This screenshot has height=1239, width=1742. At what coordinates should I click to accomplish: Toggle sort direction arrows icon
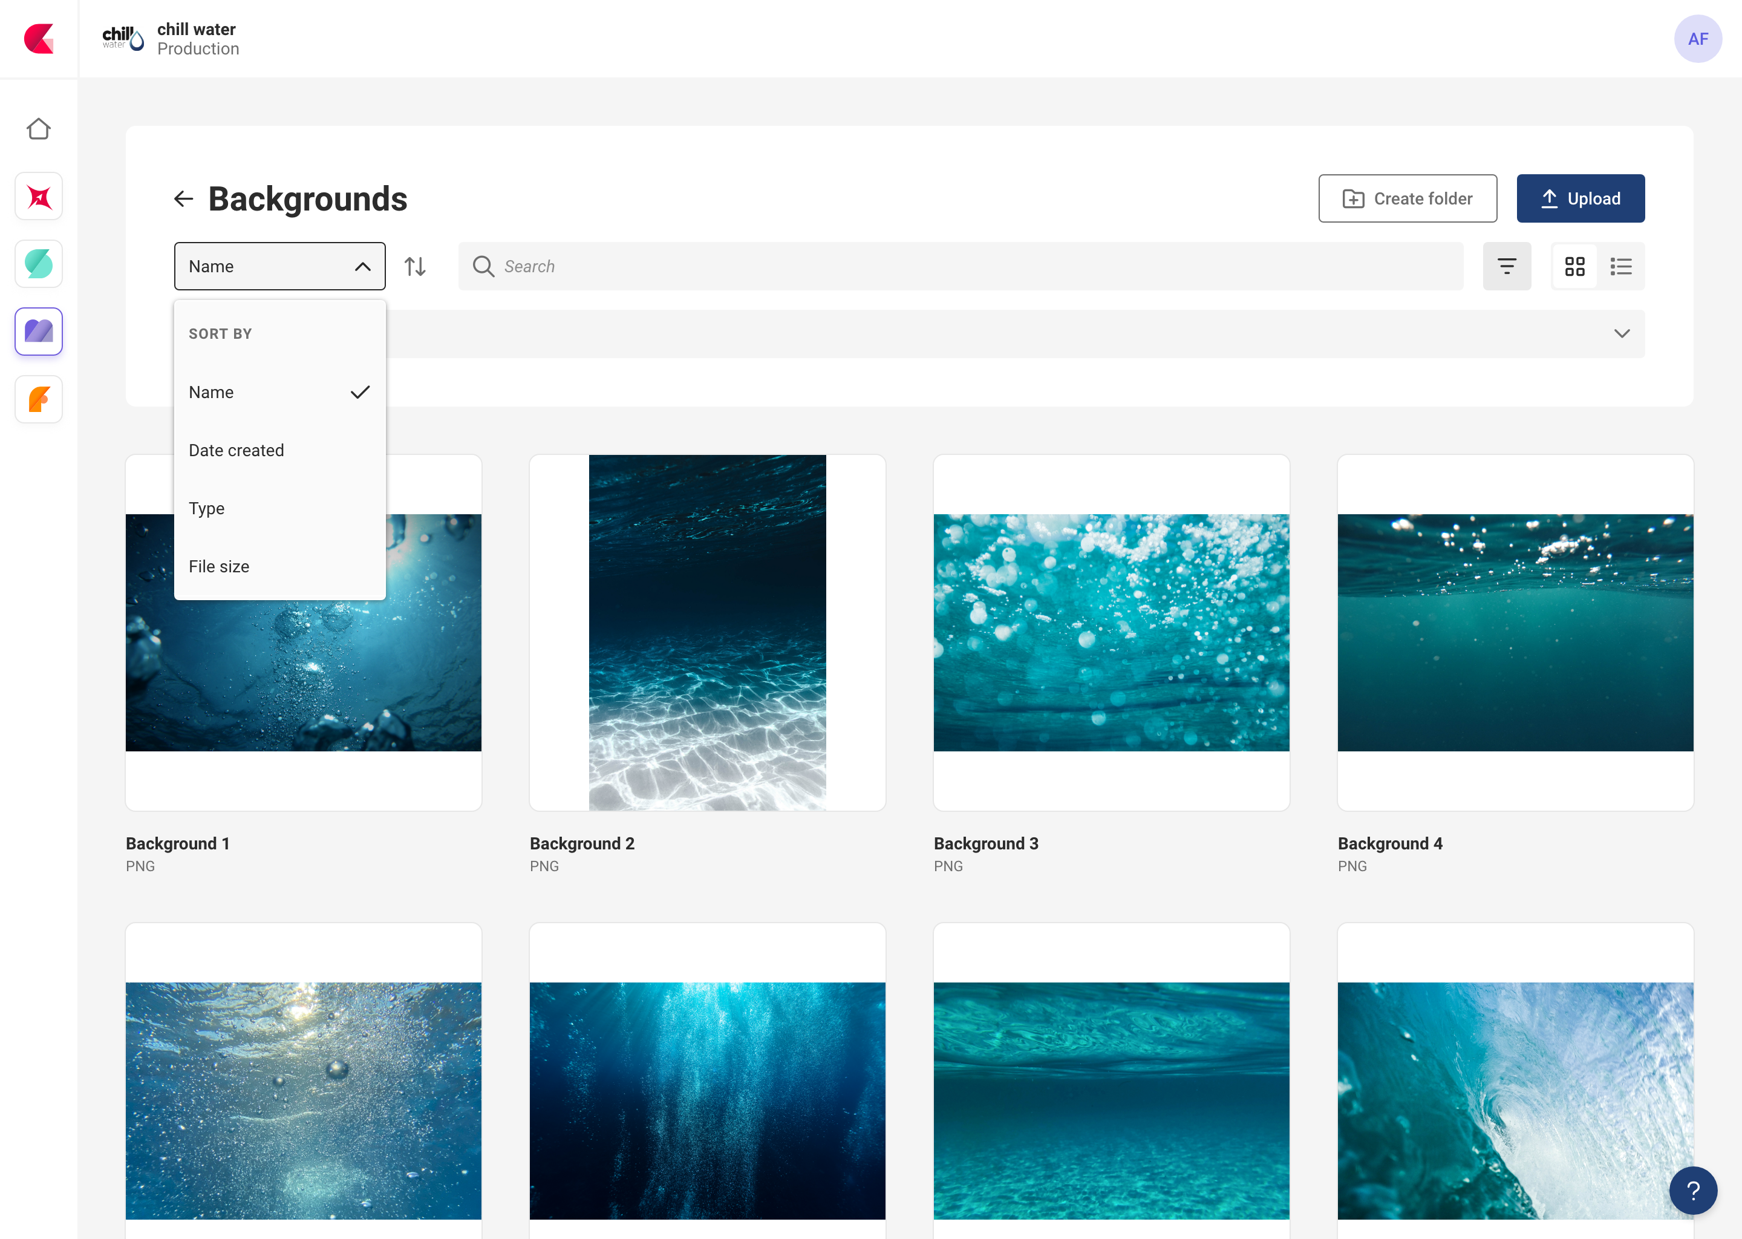[x=415, y=266]
